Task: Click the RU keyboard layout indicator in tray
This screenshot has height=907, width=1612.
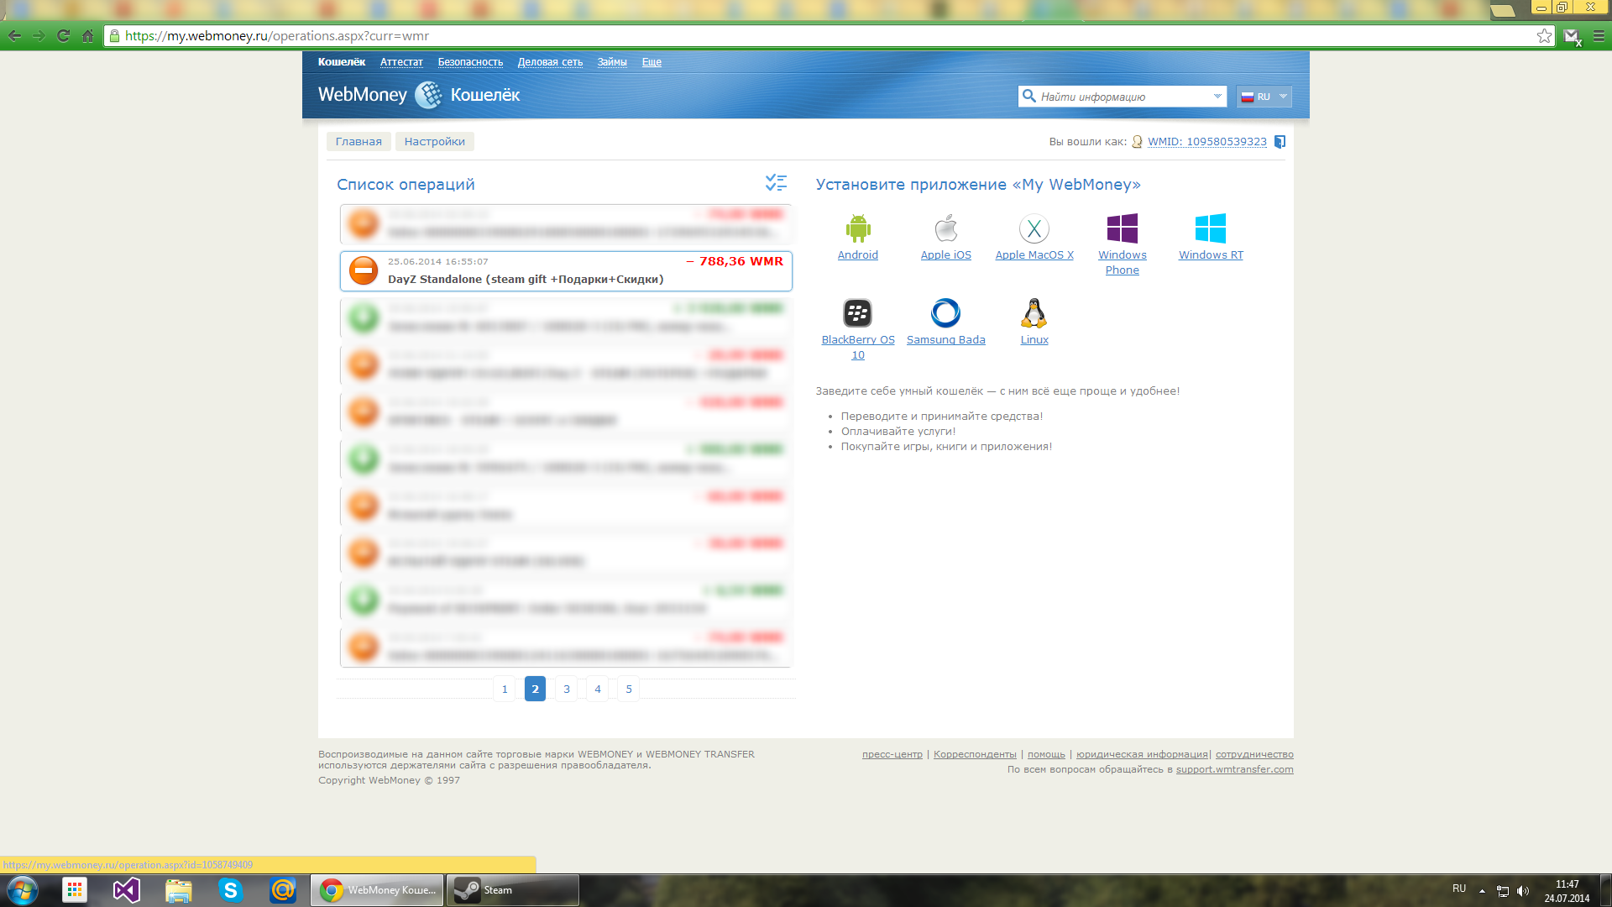Action: pyautogui.click(x=1459, y=889)
